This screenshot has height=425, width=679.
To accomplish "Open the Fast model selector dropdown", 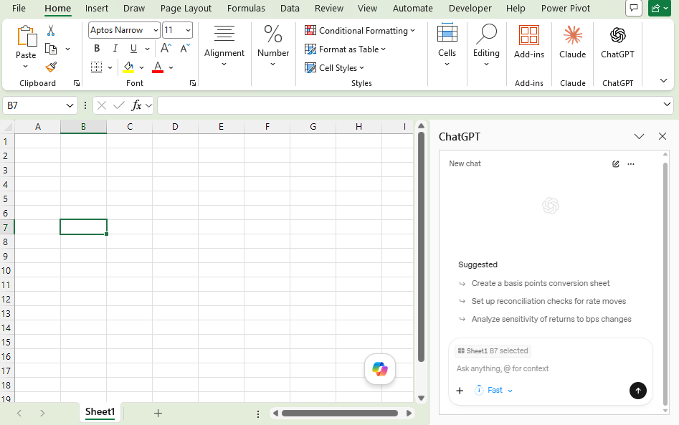I will click(494, 391).
